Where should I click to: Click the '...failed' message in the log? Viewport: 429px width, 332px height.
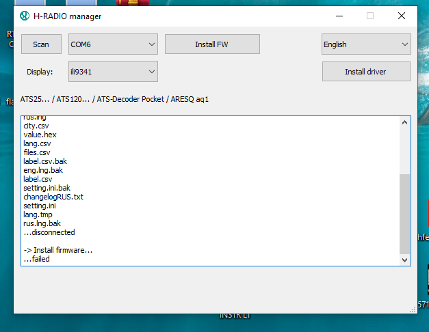point(36,259)
